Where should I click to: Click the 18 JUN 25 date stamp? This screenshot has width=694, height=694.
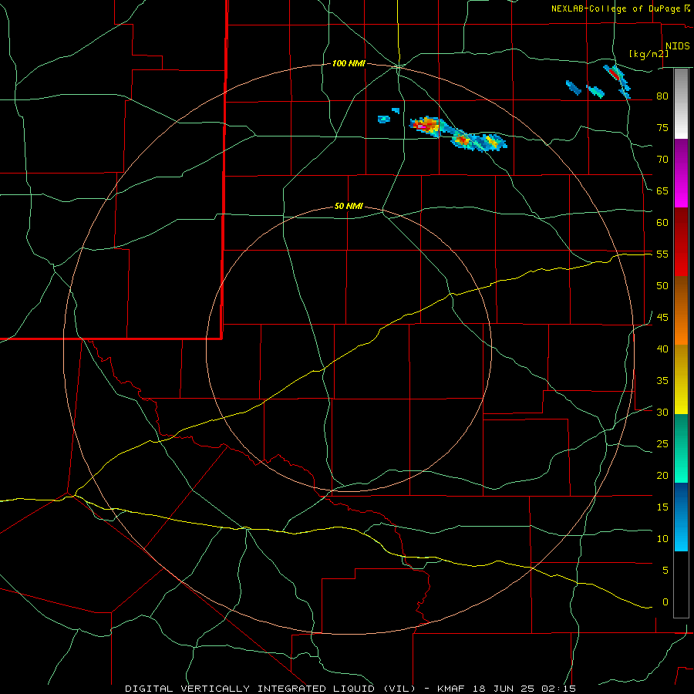pyautogui.click(x=503, y=689)
